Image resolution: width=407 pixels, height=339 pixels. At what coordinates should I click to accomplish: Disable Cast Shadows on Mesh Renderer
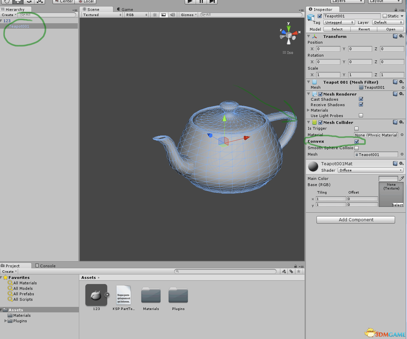click(x=361, y=99)
